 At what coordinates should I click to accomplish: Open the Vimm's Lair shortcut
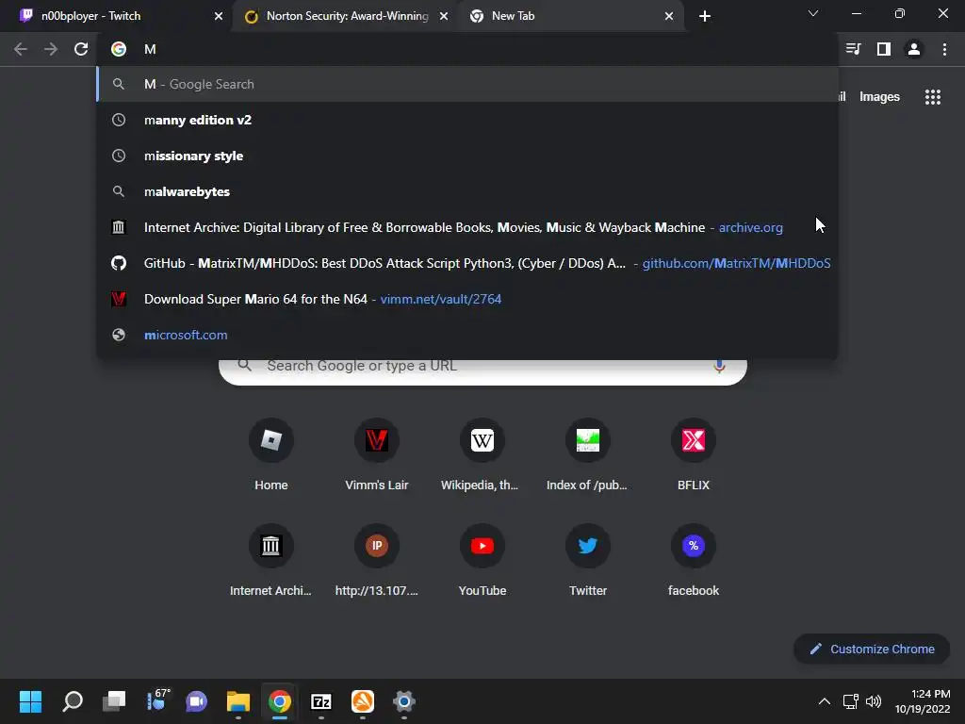pos(377,455)
